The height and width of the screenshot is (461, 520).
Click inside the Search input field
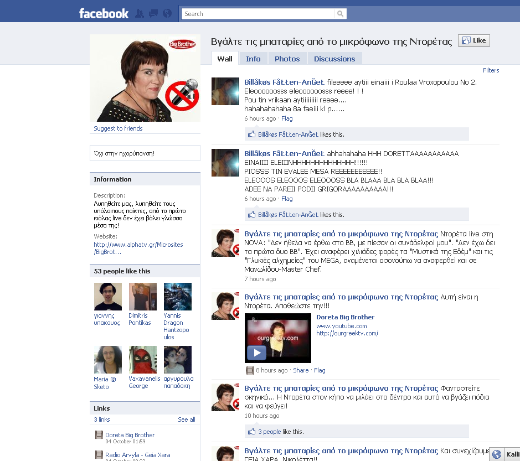(258, 14)
